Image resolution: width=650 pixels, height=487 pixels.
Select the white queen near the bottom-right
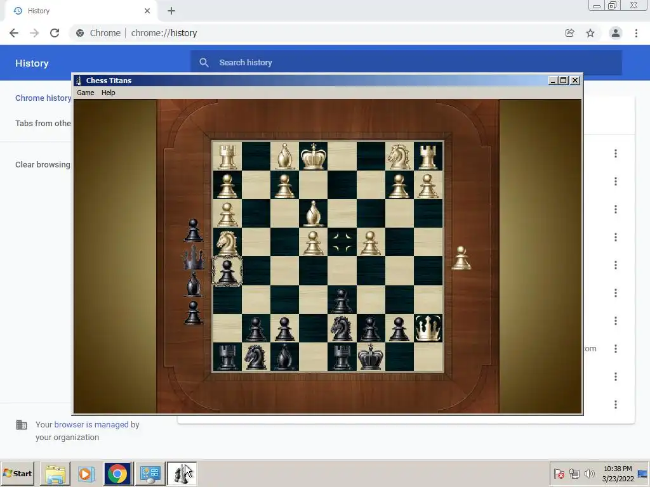[428, 328]
